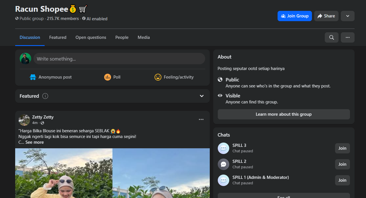Image resolution: width=366 pixels, height=198 pixels.
Task: Click the Write something input field
Action: (x=119, y=59)
